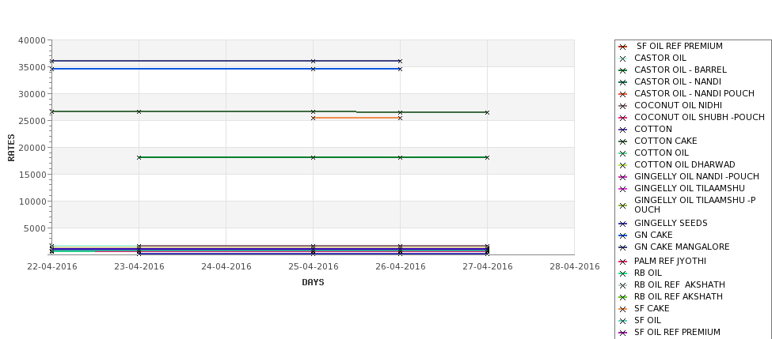Image resolution: width=772 pixels, height=339 pixels.
Task: Click the 25-04-2016 x-axis date label
Action: pos(314,267)
